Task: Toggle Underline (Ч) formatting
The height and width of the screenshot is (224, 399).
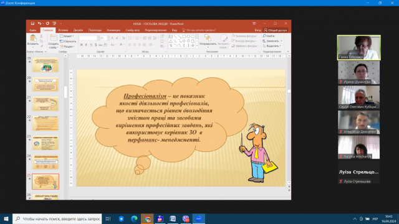Action: [91, 45]
